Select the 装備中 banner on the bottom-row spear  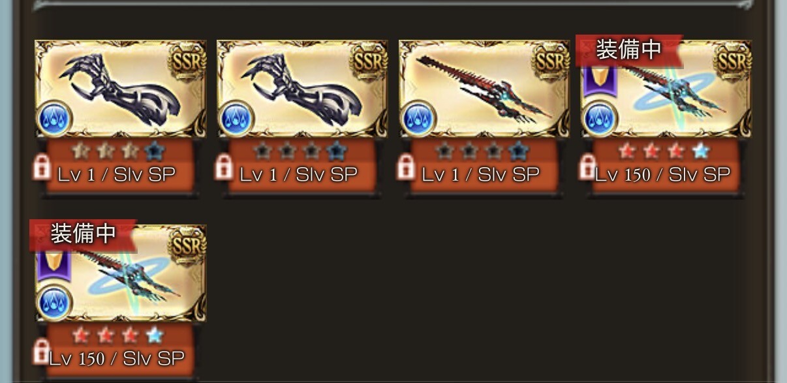pyautogui.click(x=83, y=235)
